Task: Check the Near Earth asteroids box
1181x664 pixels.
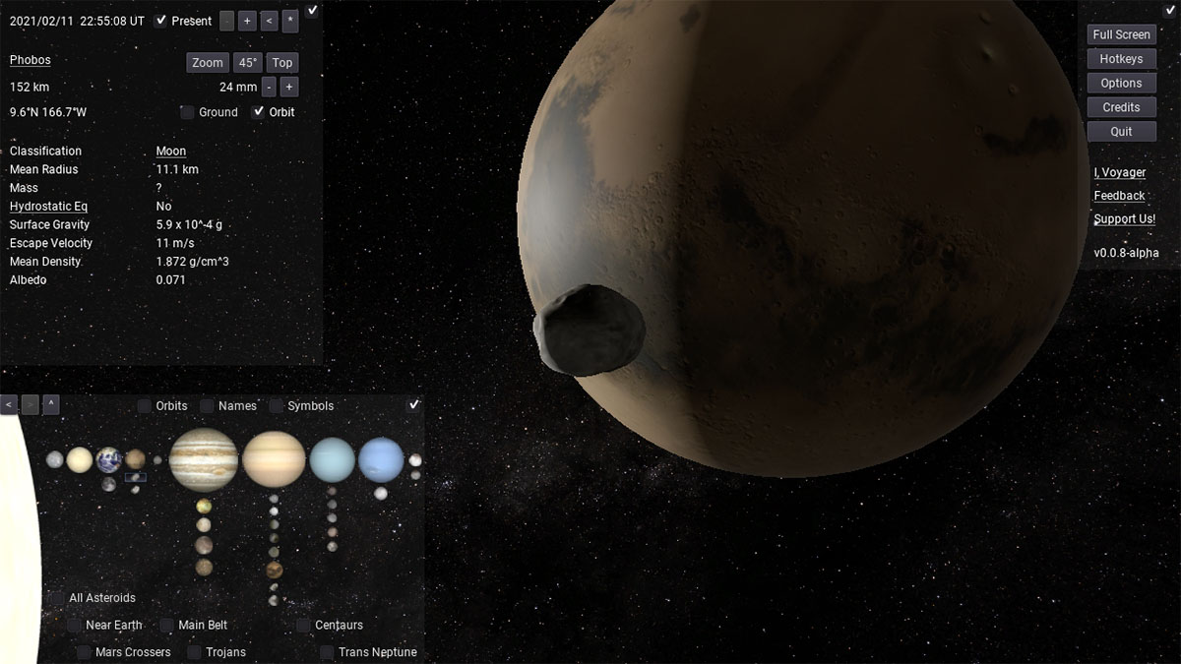Action: (x=74, y=625)
